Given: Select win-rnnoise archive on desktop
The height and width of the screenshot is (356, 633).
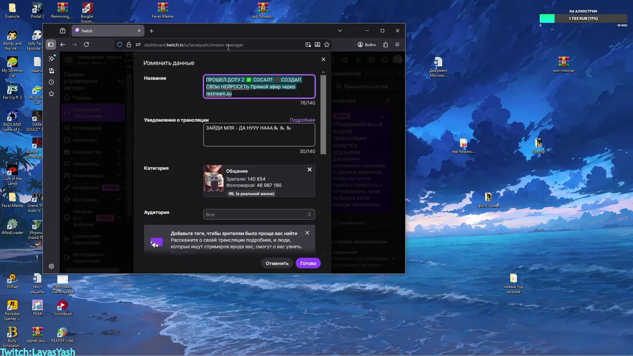Looking at the screenshot, I should click(563, 64).
